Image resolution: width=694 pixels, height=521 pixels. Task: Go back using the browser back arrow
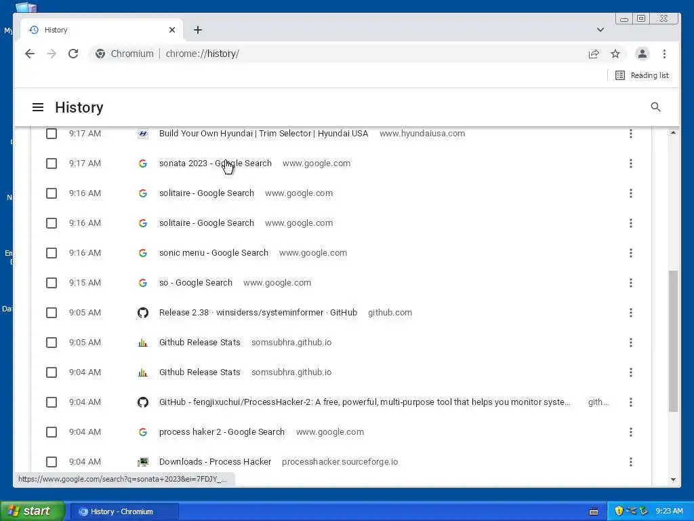30,54
